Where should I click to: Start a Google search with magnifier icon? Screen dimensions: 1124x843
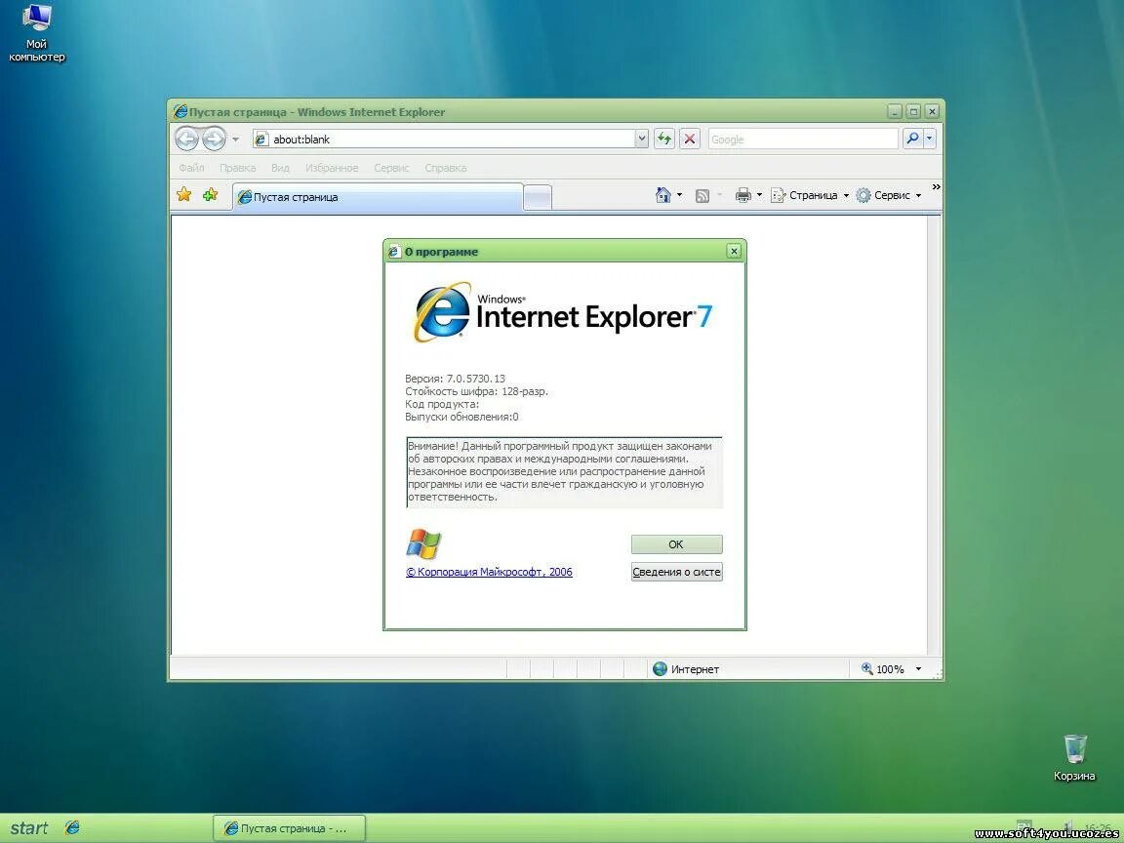pos(911,138)
